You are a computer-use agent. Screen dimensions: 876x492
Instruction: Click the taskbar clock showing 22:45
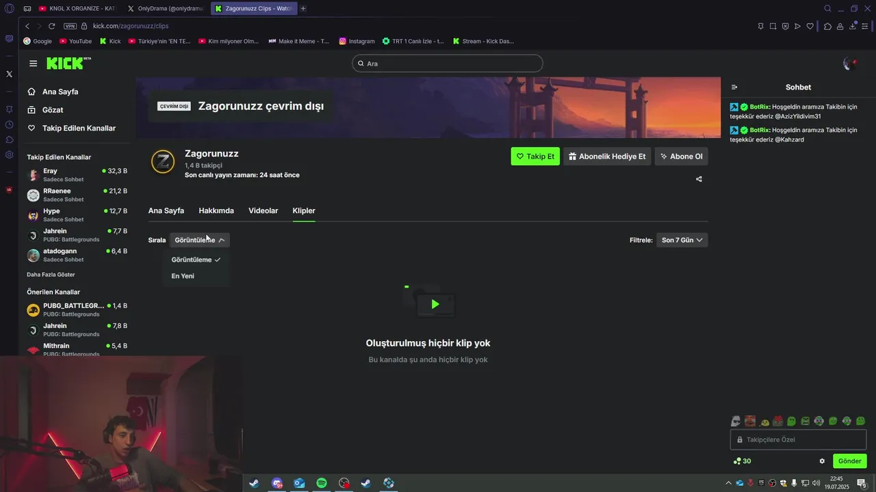click(836, 483)
